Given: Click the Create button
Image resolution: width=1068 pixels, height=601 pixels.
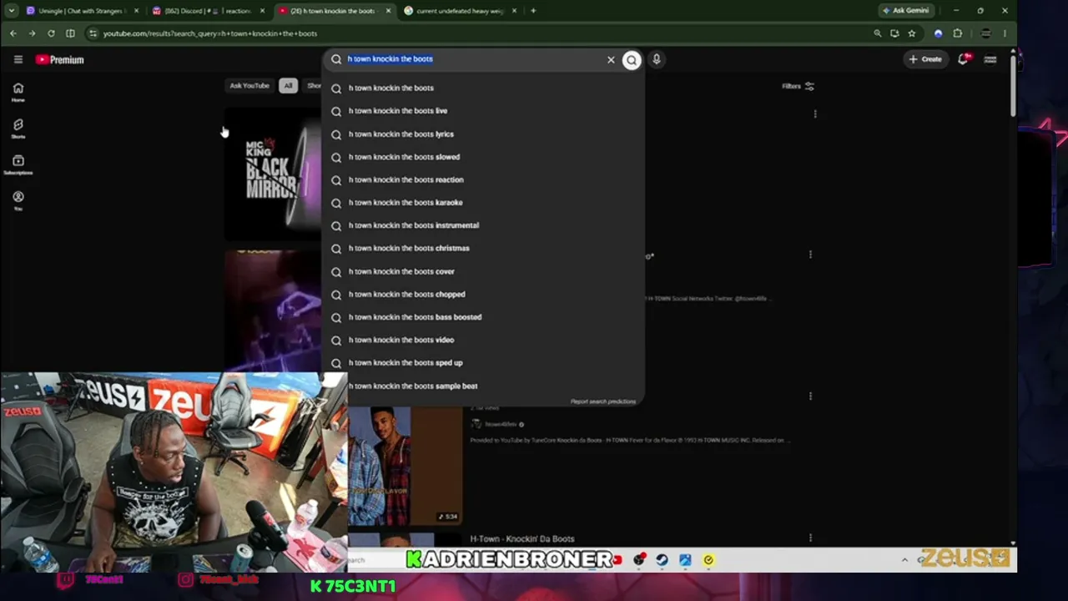Looking at the screenshot, I should pos(925,59).
